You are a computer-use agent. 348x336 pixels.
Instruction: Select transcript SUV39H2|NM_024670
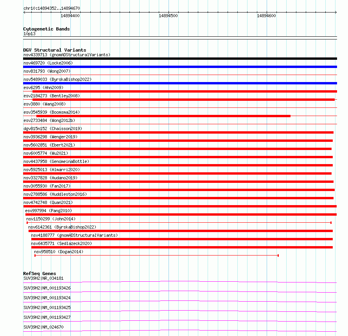43,327
